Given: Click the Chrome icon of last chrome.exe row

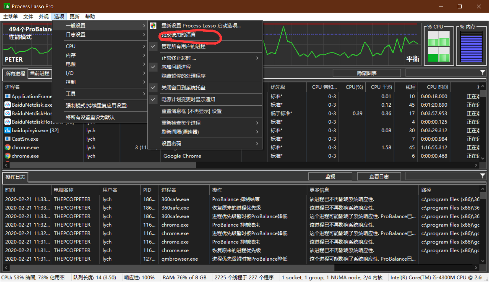Looking at the screenshot, I should tap(7, 156).
